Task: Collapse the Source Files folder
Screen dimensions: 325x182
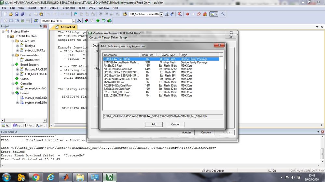Action: tap(13, 41)
